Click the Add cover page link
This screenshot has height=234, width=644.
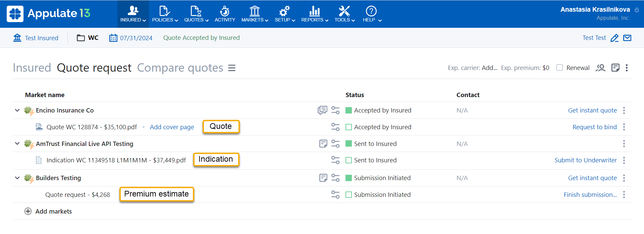tap(172, 127)
